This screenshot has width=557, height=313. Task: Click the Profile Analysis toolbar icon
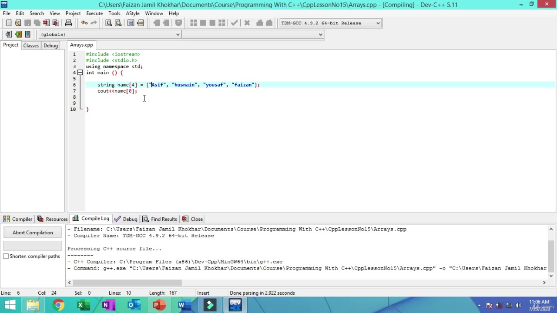coord(260,23)
